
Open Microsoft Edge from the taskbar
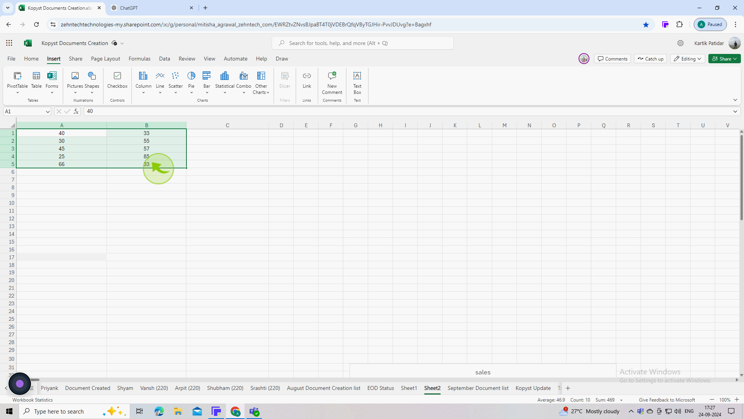coord(159,411)
